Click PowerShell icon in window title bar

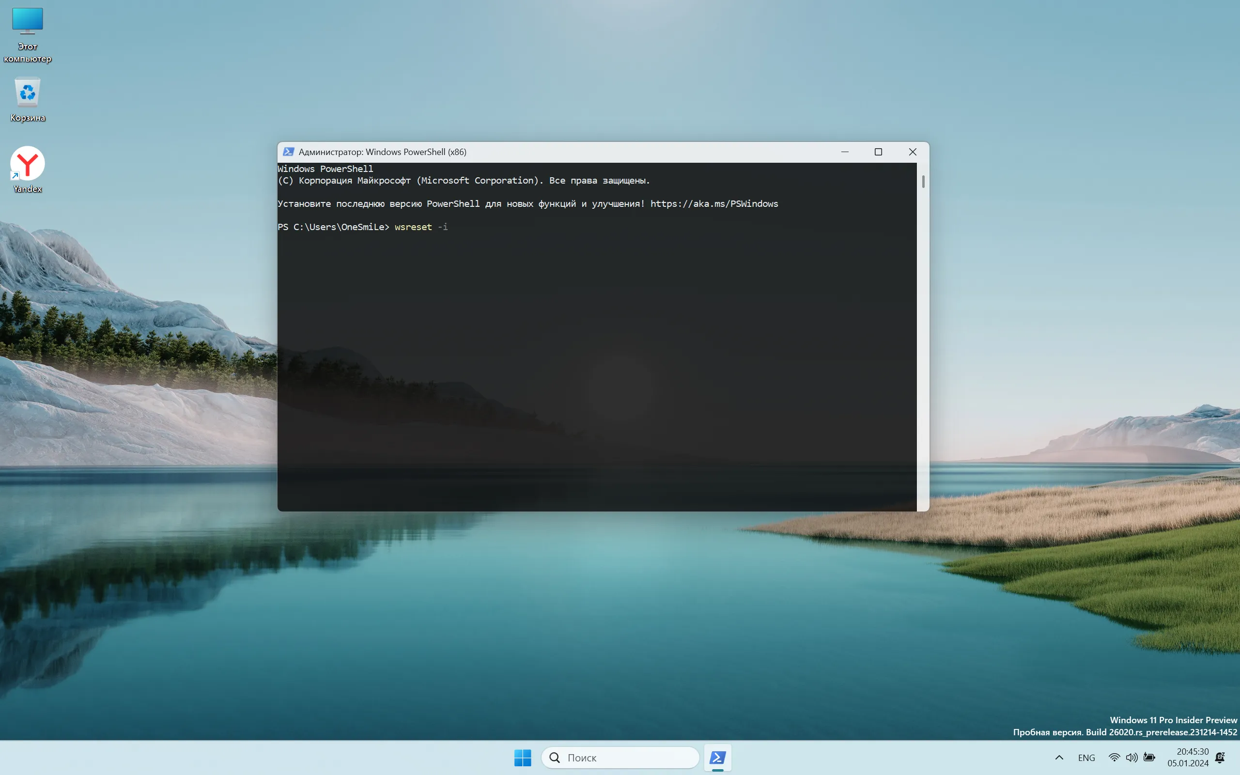289,152
